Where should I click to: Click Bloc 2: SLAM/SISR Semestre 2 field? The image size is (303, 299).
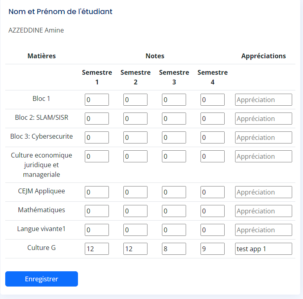click(135, 119)
